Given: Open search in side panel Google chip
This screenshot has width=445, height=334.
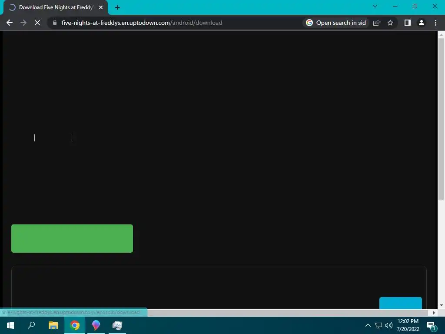Looking at the screenshot, I should tap(336, 23).
